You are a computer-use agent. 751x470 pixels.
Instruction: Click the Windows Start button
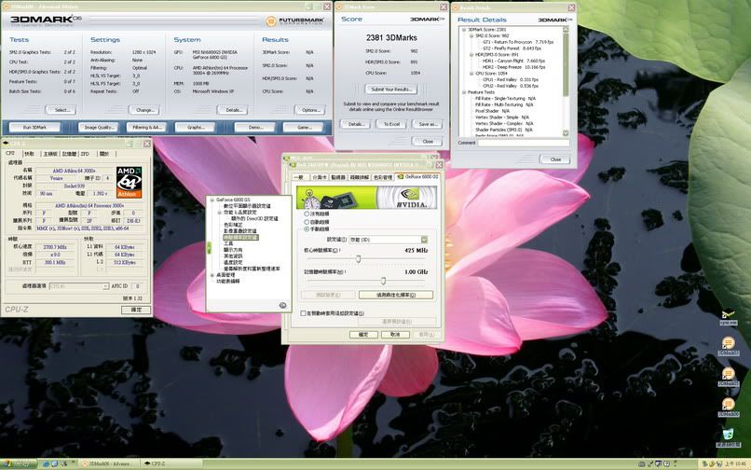click(x=19, y=463)
